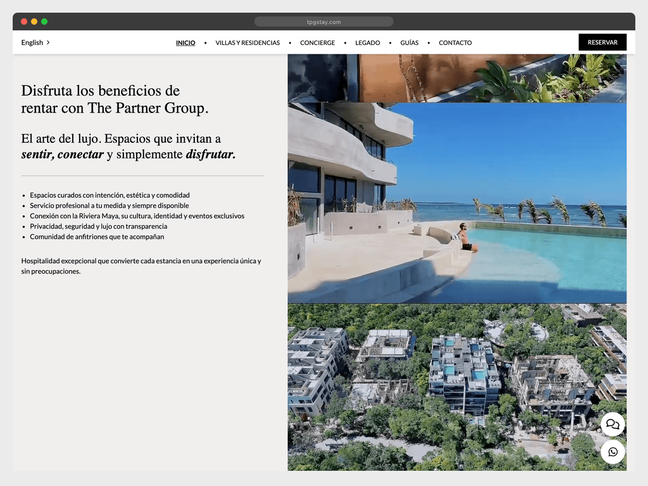Click the green maximize window dot
This screenshot has width=648, height=486.
pos(44,22)
